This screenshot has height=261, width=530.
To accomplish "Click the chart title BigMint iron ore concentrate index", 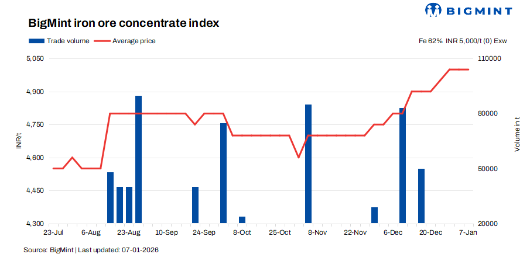I will pos(124,24).
